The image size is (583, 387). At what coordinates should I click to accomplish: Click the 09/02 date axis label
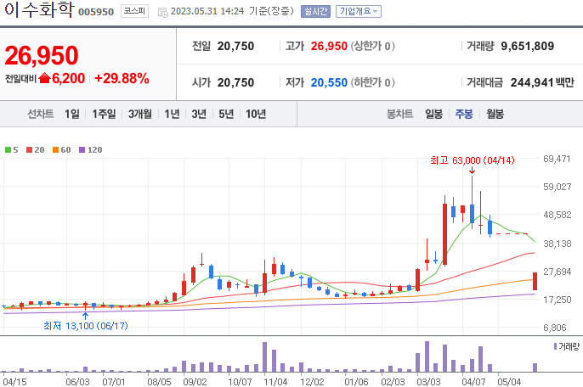click(195, 382)
